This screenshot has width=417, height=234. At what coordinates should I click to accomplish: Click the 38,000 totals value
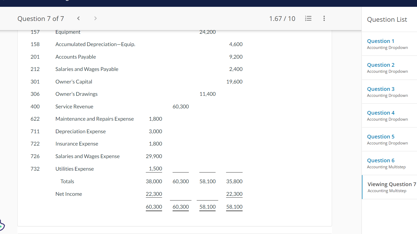(x=154, y=181)
